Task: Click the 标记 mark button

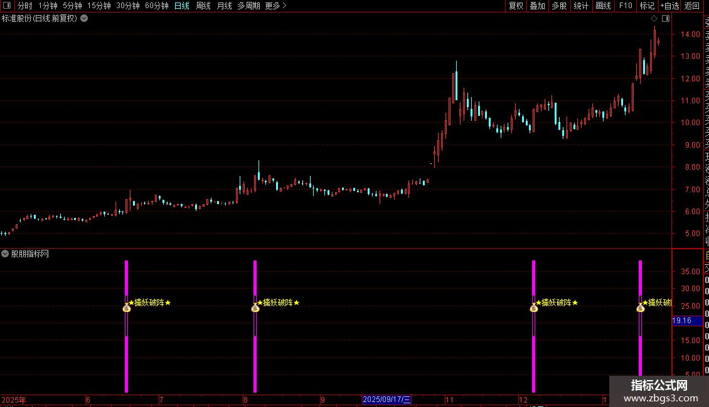Action: (647, 6)
